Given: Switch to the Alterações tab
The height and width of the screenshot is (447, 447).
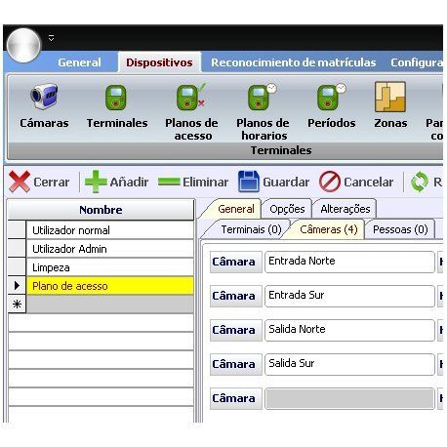Looking at the screenshot, I should (345, 209).
